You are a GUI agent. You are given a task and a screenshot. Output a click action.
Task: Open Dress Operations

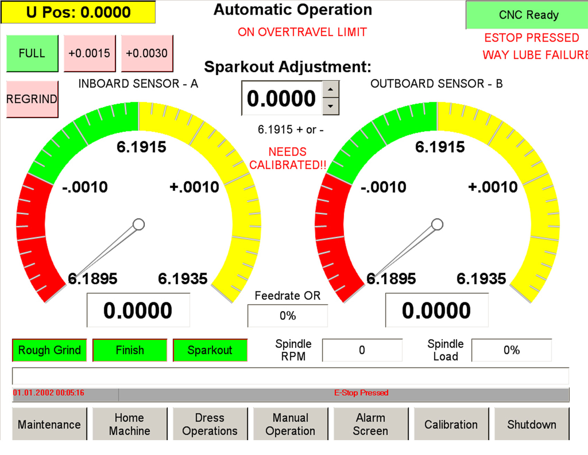(210, 424)
